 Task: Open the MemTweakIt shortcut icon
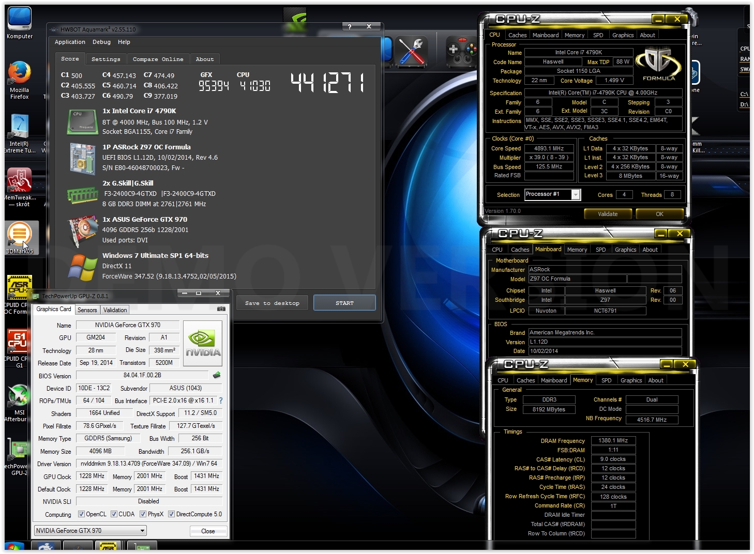click(20, 187)
